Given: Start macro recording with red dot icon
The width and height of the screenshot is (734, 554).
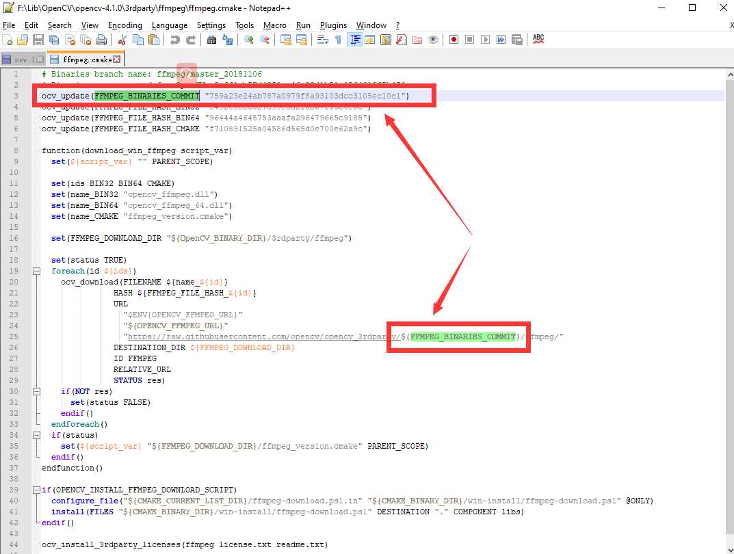Looking at the screenshot, I should pos(454,40).
